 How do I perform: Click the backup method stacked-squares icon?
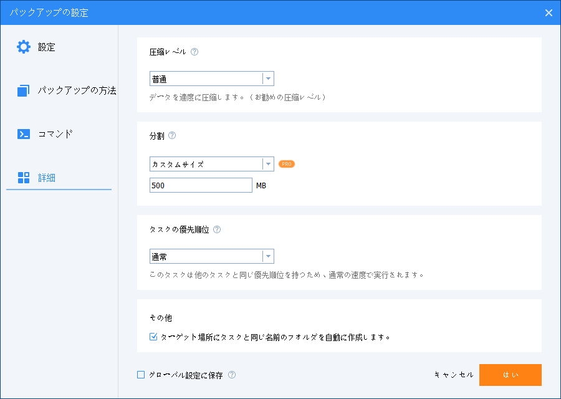[23, 91]
